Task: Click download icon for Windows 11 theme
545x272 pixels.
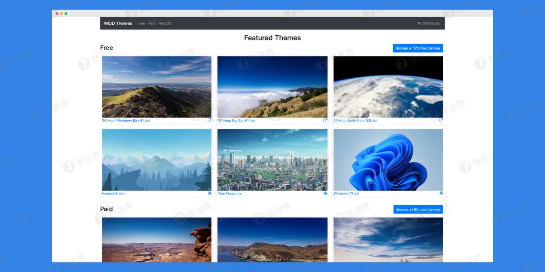Action: 441,193
